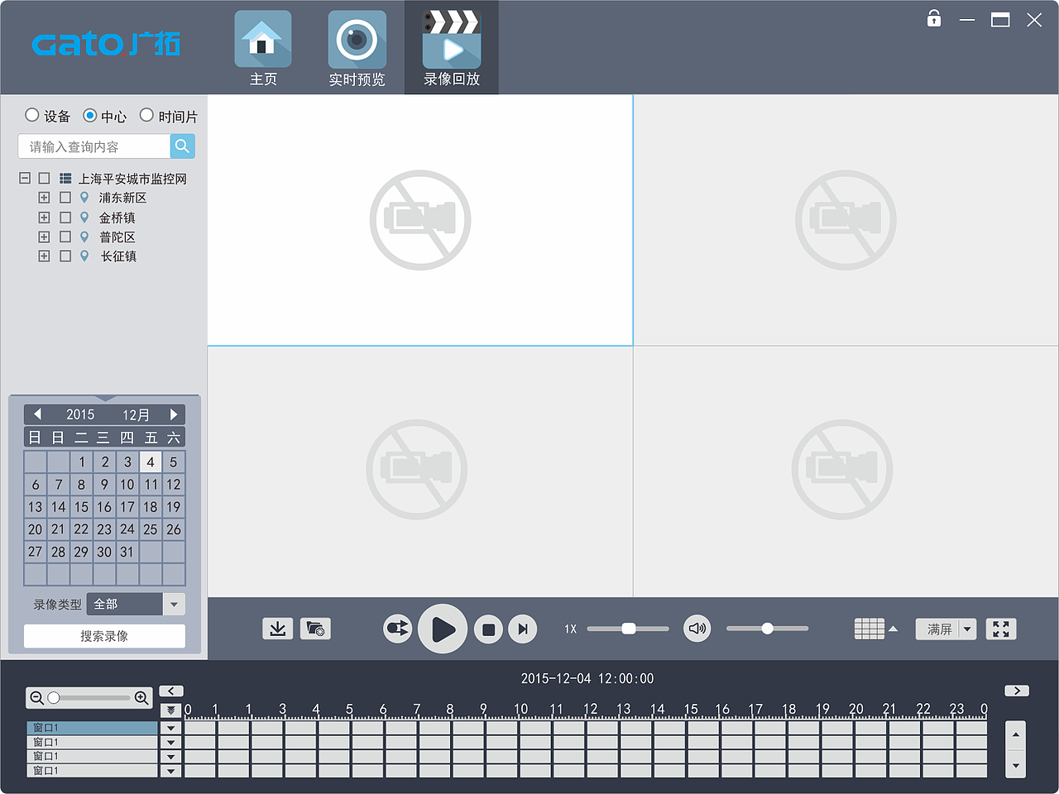The width and height of the screenshot is (1059, 794).
Task: Check the 普陀区 checkbox
Action: [65, 237]
